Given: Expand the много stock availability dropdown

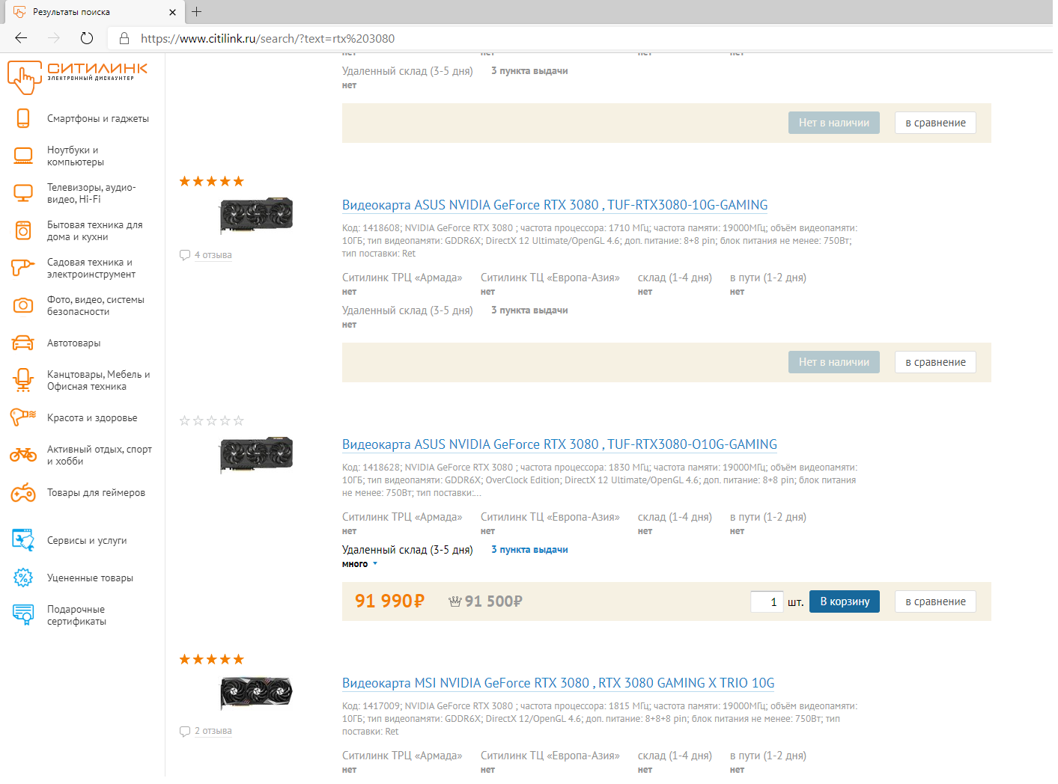Looking at the screenshot, I should tap(359, 564).
